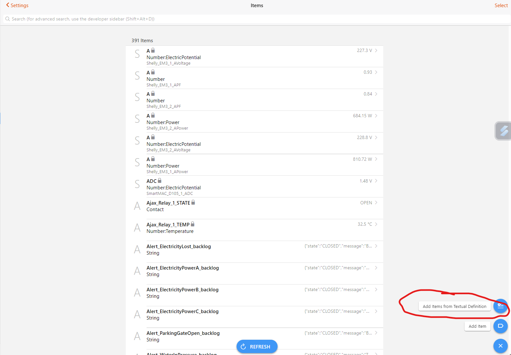Click Select in the top right corner
Viewport: 511px width, 355px height.
pos(501,6)
